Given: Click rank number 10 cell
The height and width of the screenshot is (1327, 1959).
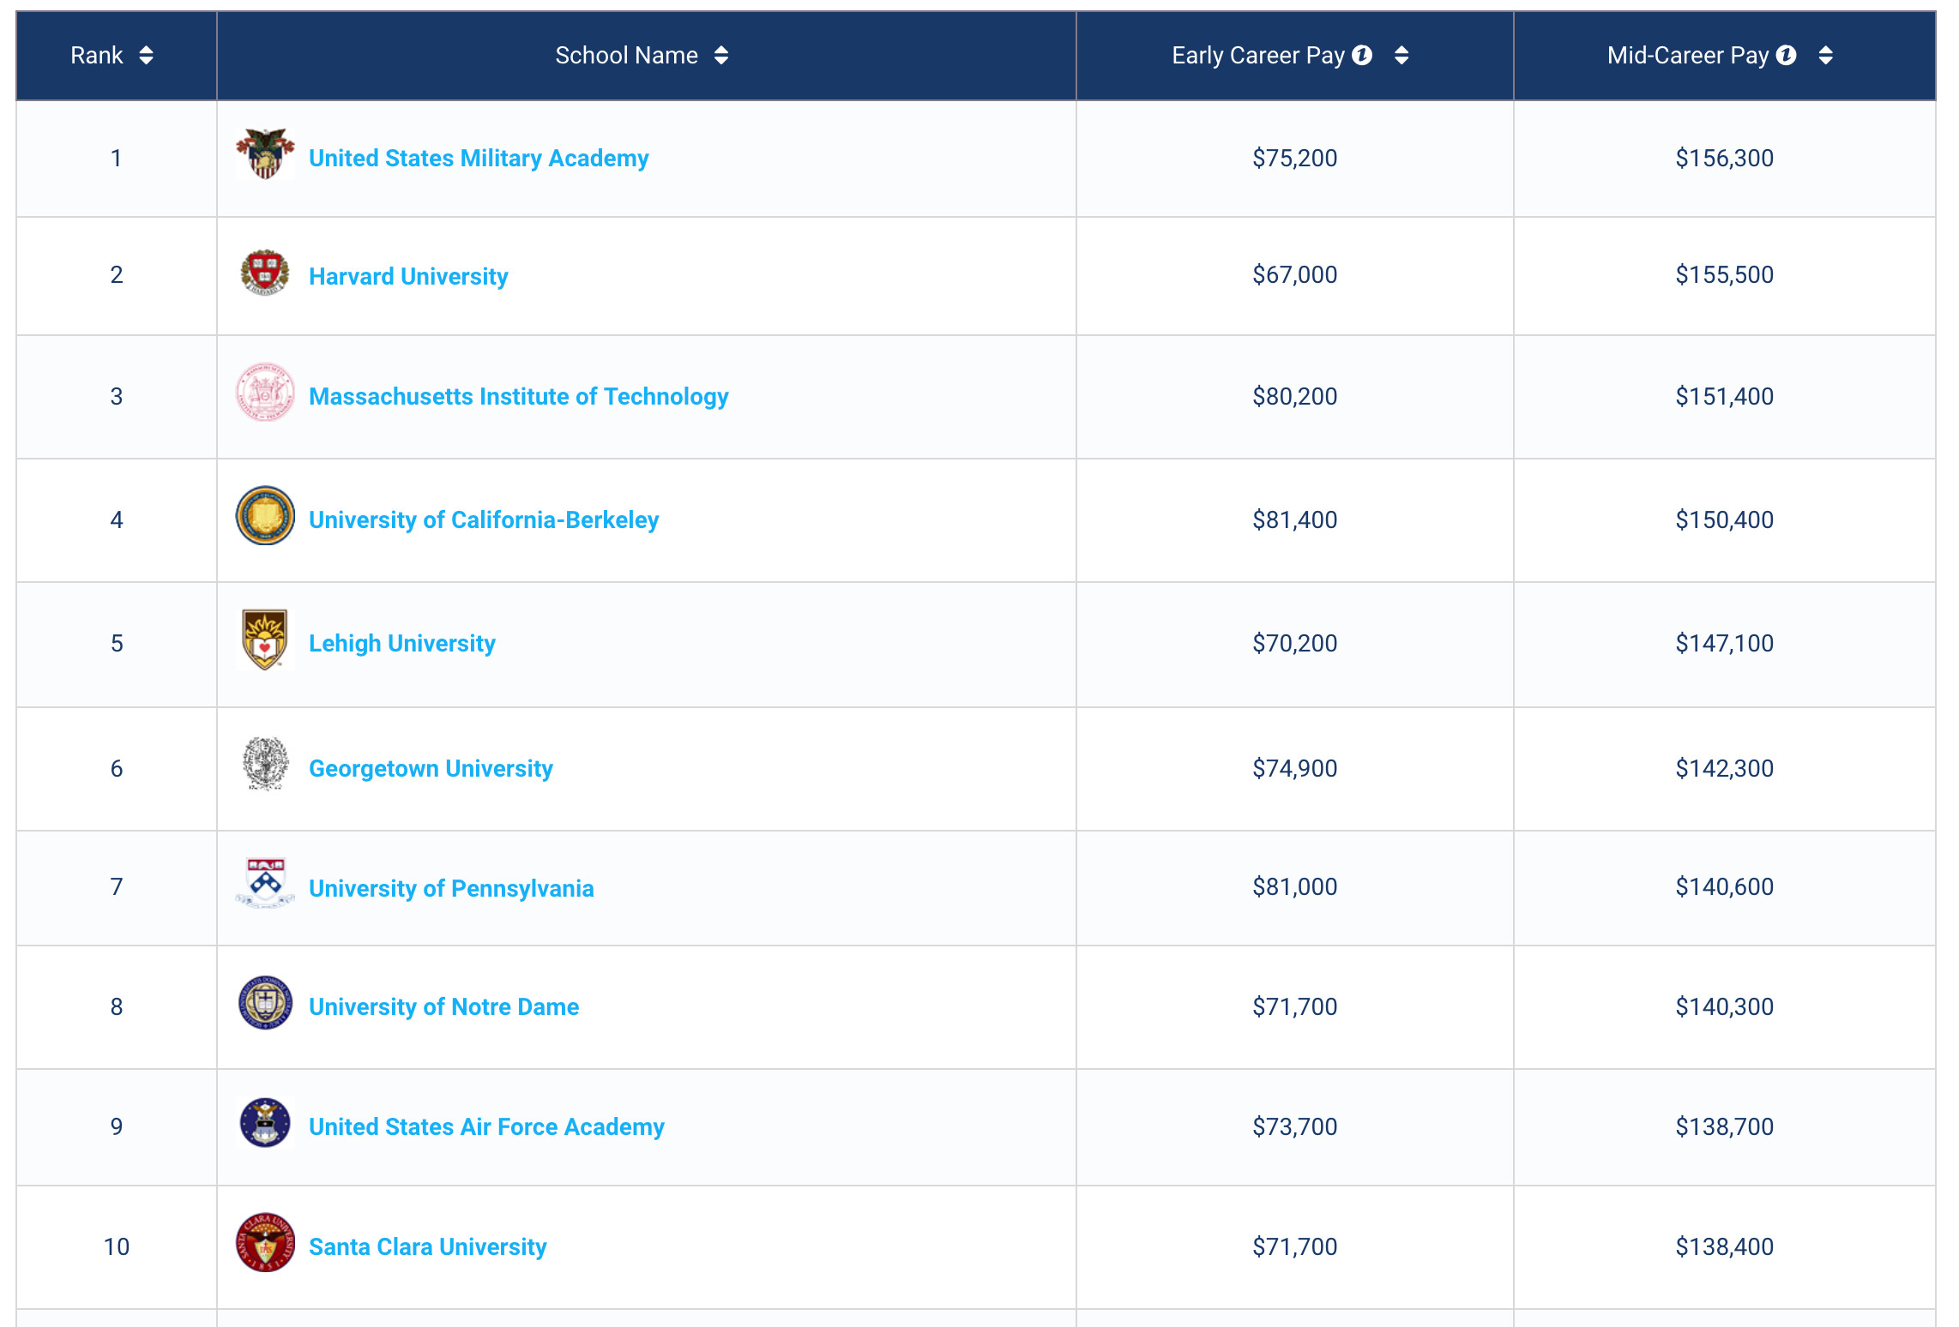Looking at the screenshot, I should 117,1246.
